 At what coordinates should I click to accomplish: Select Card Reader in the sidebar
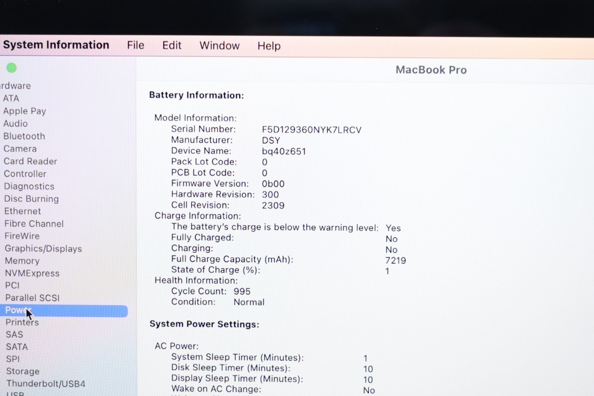(30, 161)
